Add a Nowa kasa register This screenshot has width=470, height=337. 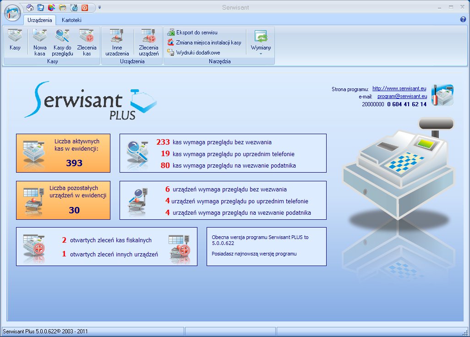coord(39,43)
